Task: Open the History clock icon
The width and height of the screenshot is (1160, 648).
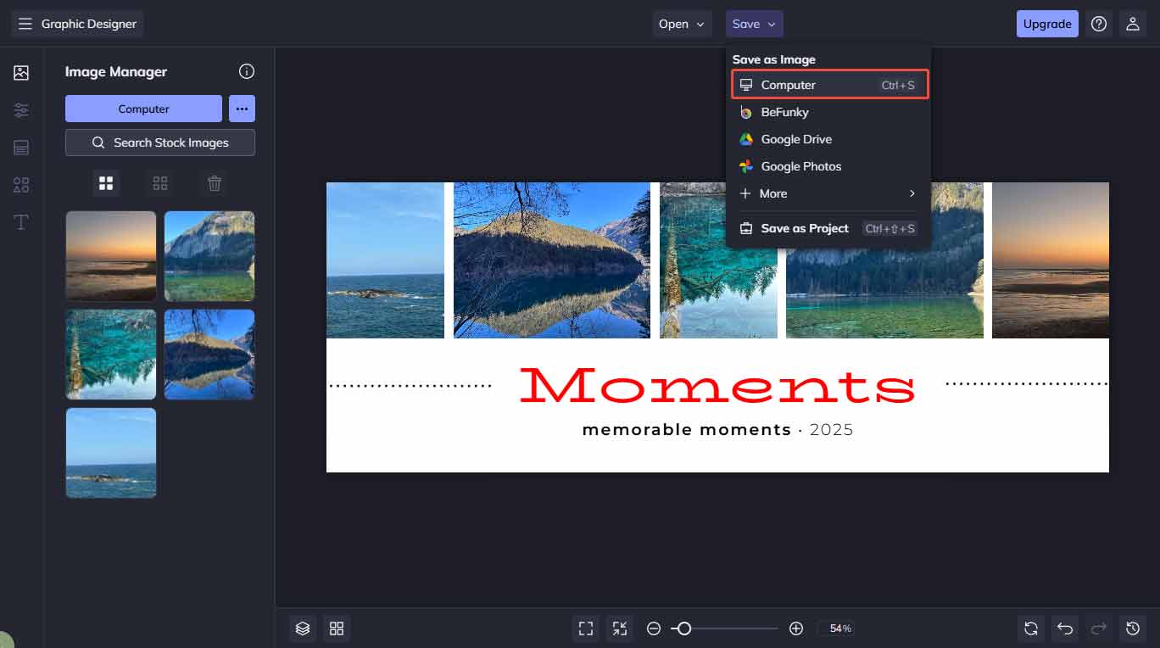Action: (1133, 628)
